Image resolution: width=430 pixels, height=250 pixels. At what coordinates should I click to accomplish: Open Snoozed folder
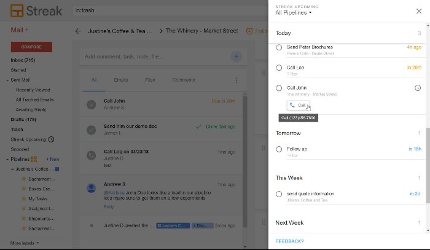(20, 149)
